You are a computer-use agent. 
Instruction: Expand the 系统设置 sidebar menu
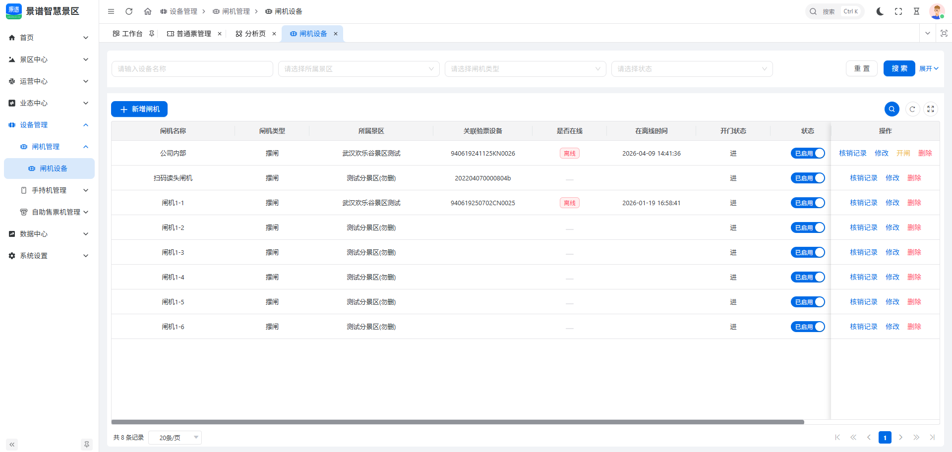click(49, 256)
